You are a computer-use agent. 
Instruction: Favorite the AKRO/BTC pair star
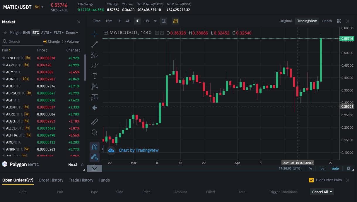tap(4, 114)
